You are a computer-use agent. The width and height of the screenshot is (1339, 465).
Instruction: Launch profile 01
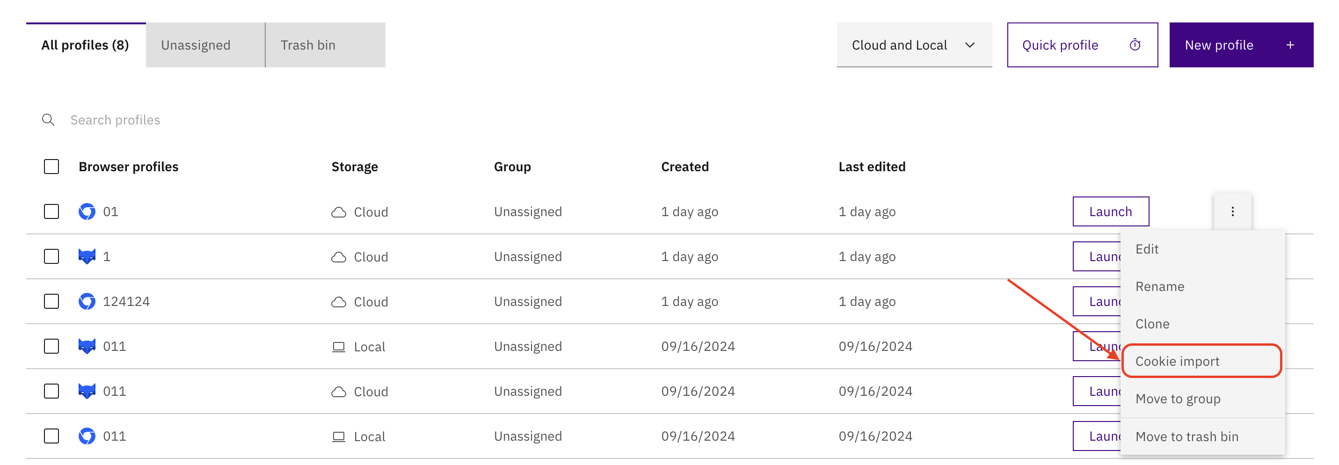click(1111, 211)
